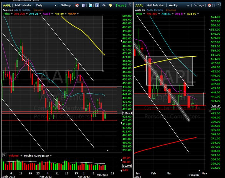Click Add to Portfolio link in Weekly chart
This screenshot has height=178, width=225.
click(155, 10)
